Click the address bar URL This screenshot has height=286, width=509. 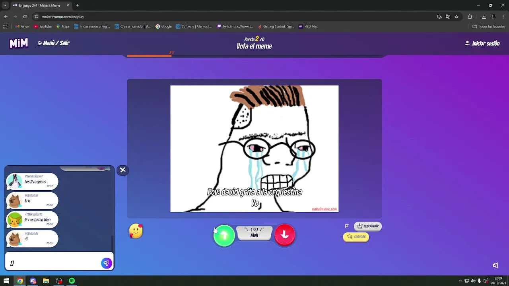[63, 17]
